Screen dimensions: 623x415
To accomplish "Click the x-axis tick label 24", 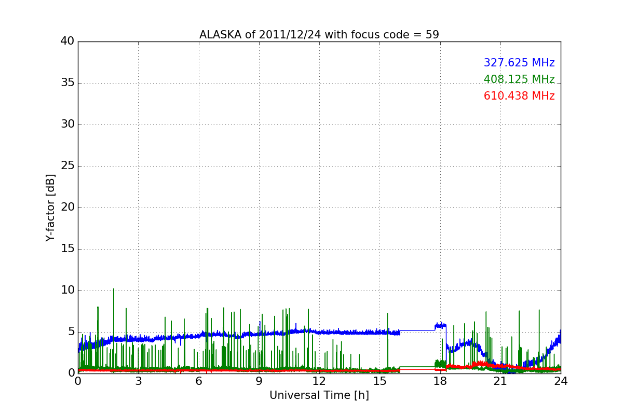I will point(561,381).
